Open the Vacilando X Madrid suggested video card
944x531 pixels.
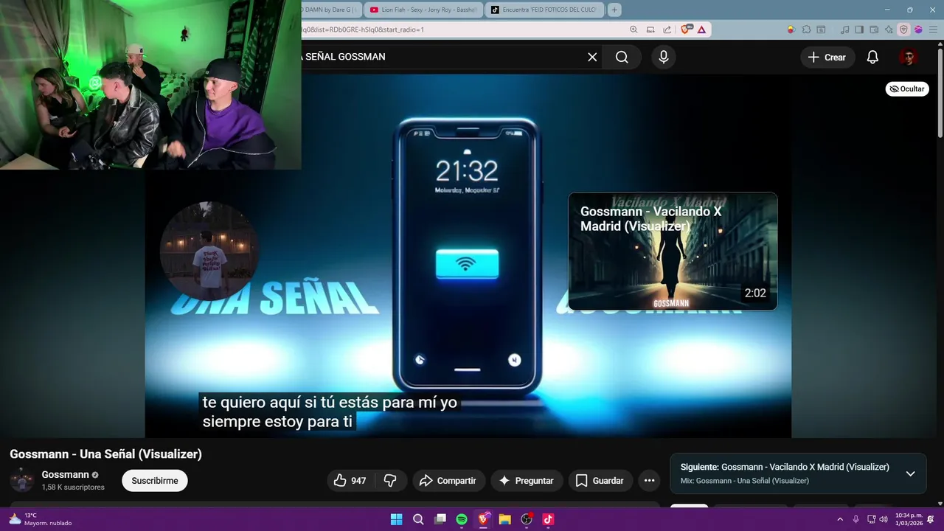click(x=673, y=251)
